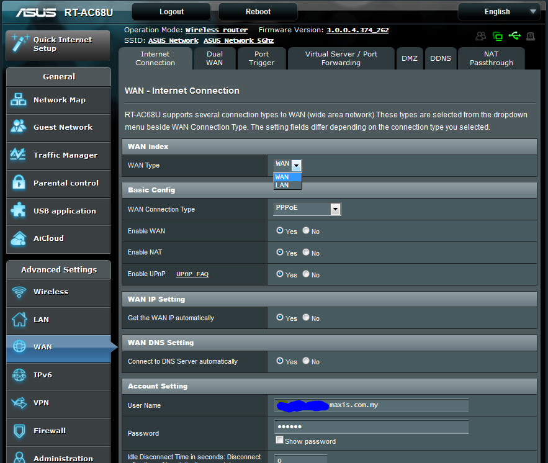Screen dimensions: 548x463
Task: Click the Advanced Settings section header
Action: pos(59,270)
